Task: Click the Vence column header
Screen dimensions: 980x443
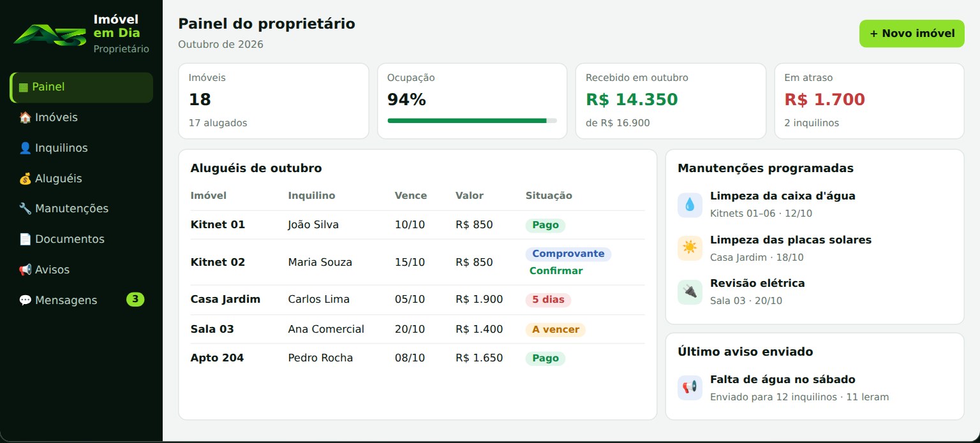Action: [411, 196]
